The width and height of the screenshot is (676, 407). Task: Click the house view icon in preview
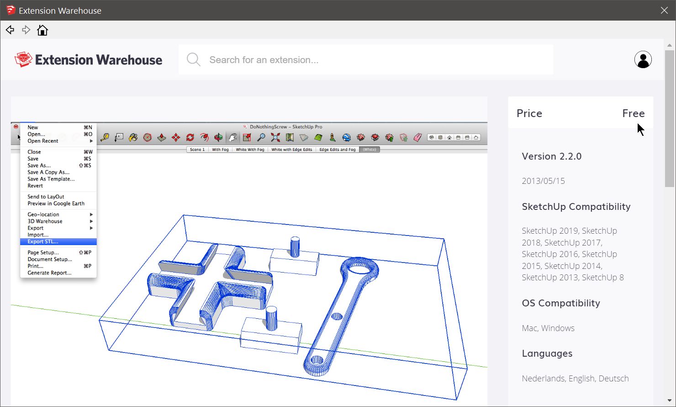point(449,137)
